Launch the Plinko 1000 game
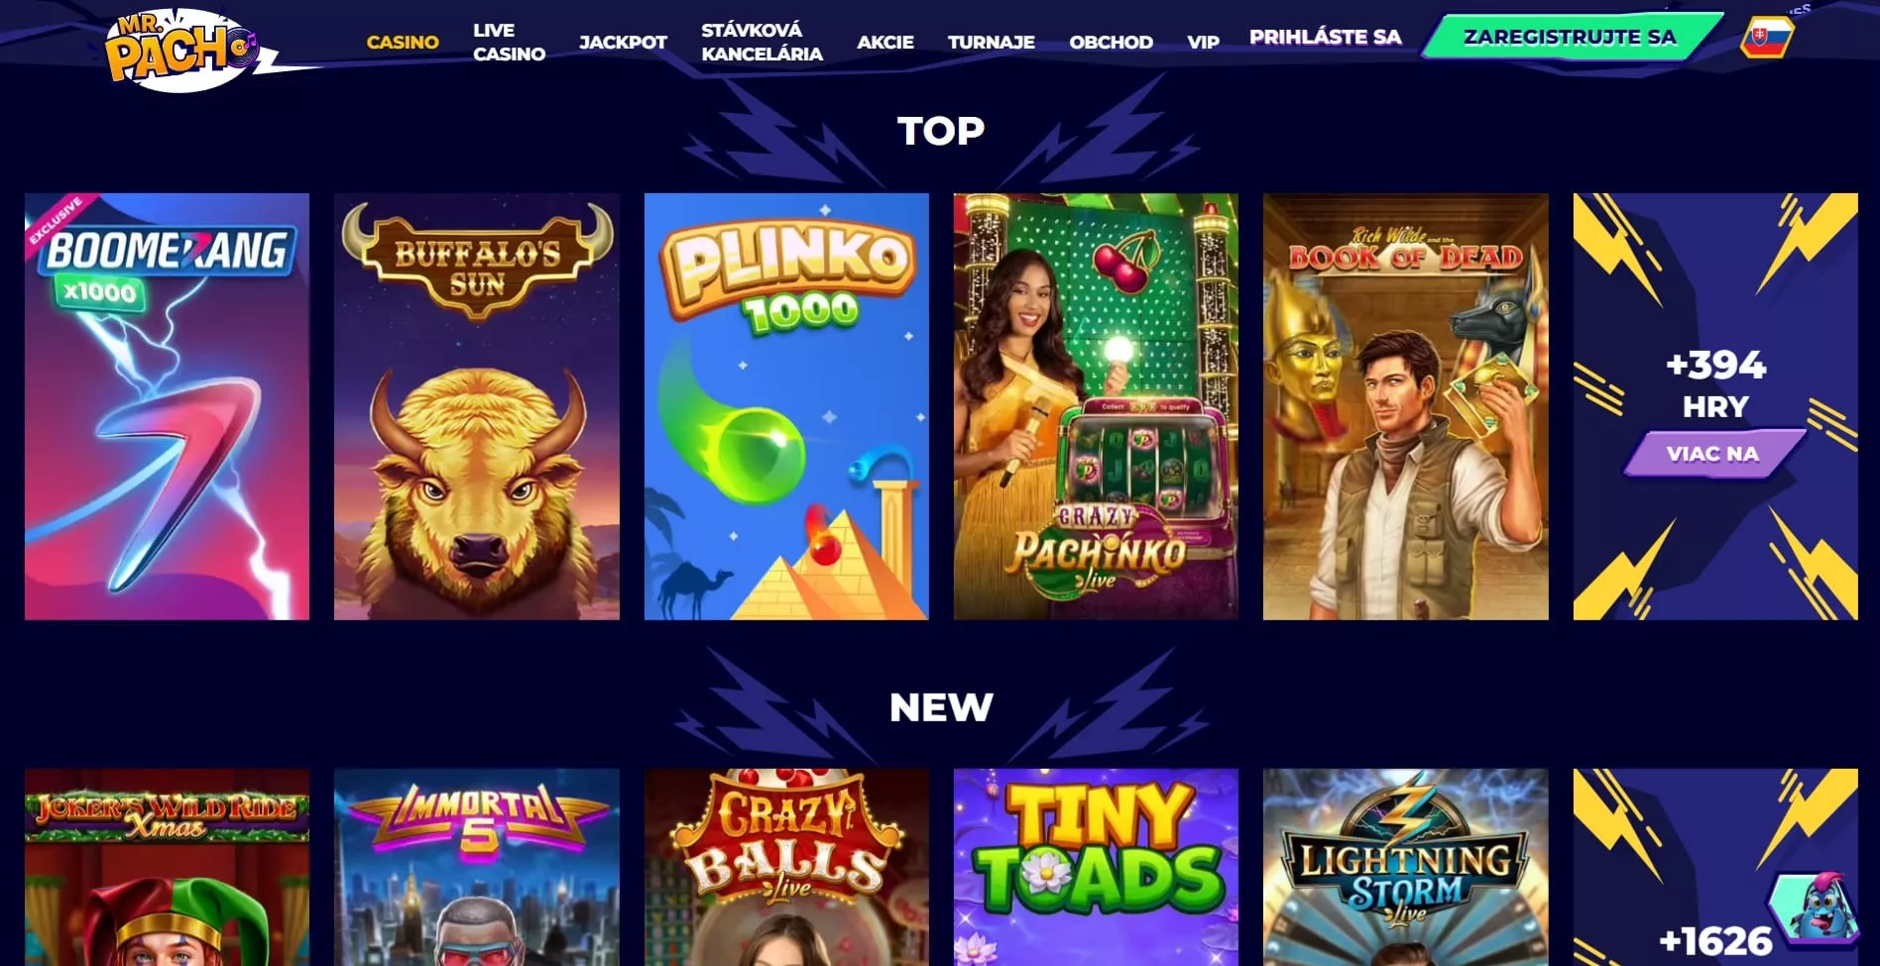This screenshot has width=1880, height=966. (786, 406)
